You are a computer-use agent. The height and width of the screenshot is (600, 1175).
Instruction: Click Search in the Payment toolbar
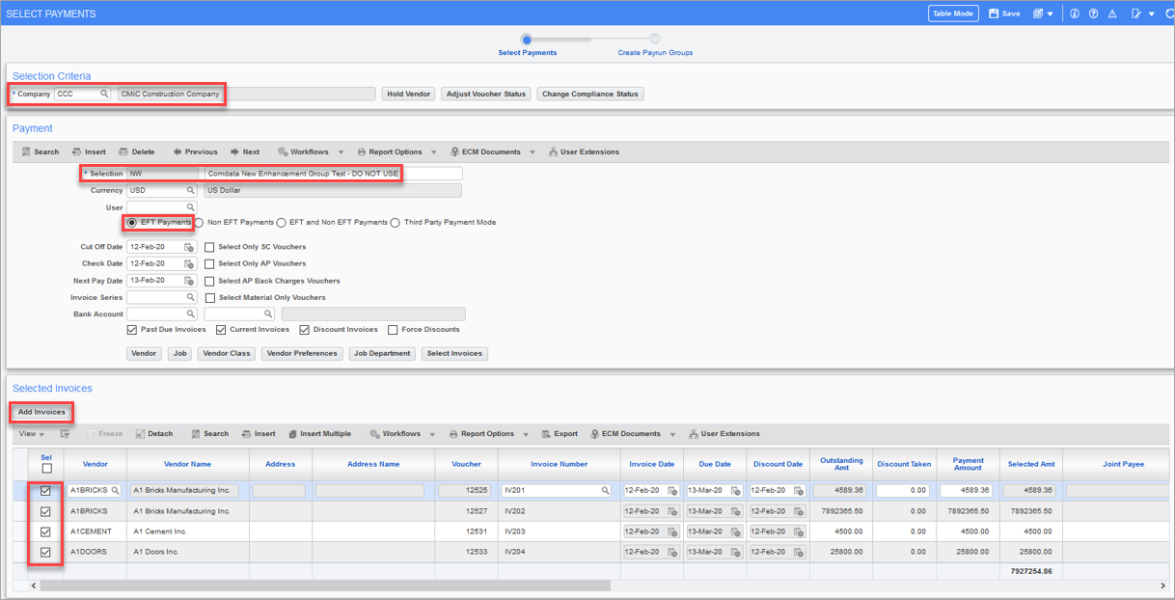pyautogui.click(x=41, y=151)
